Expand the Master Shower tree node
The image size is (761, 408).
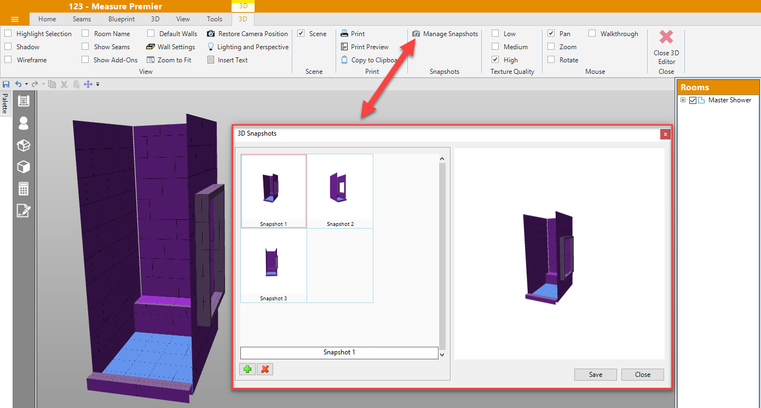point(683,100)
